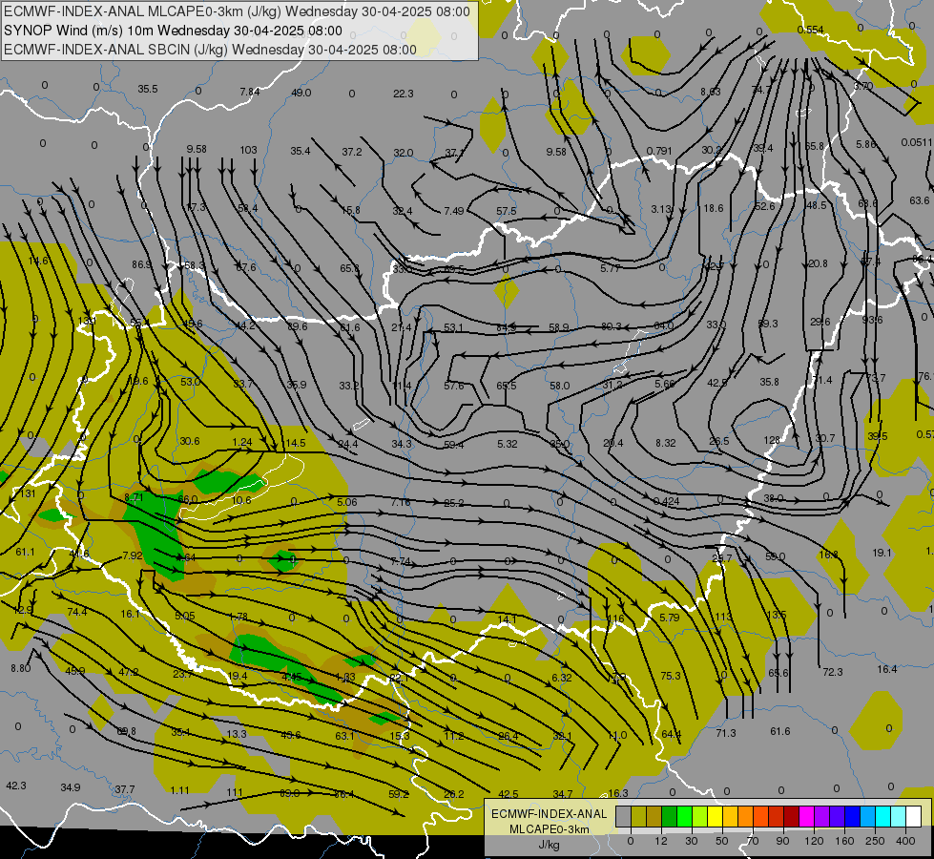Click the map value 42.3
Viewport: 934px width, 859px height.
pyautogui.click(x=16, y=786)
